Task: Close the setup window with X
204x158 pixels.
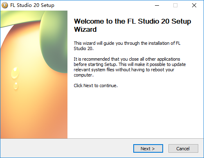Action: point(194,5)
